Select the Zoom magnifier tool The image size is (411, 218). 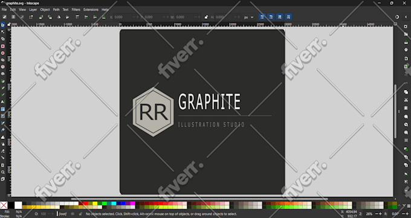(2, 172)
